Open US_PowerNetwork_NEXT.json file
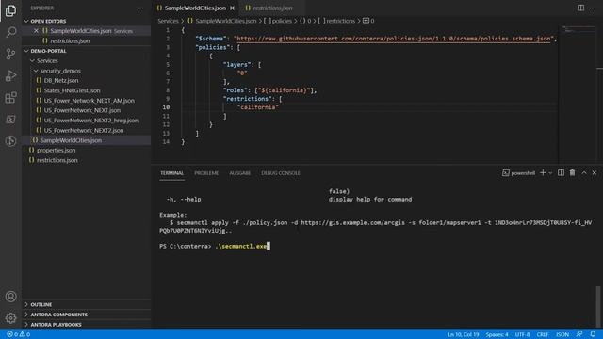 (82, 110)
